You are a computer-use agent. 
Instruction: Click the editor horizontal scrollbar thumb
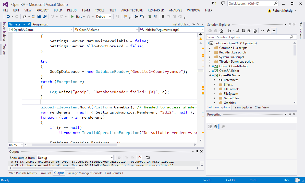point(75,145)
